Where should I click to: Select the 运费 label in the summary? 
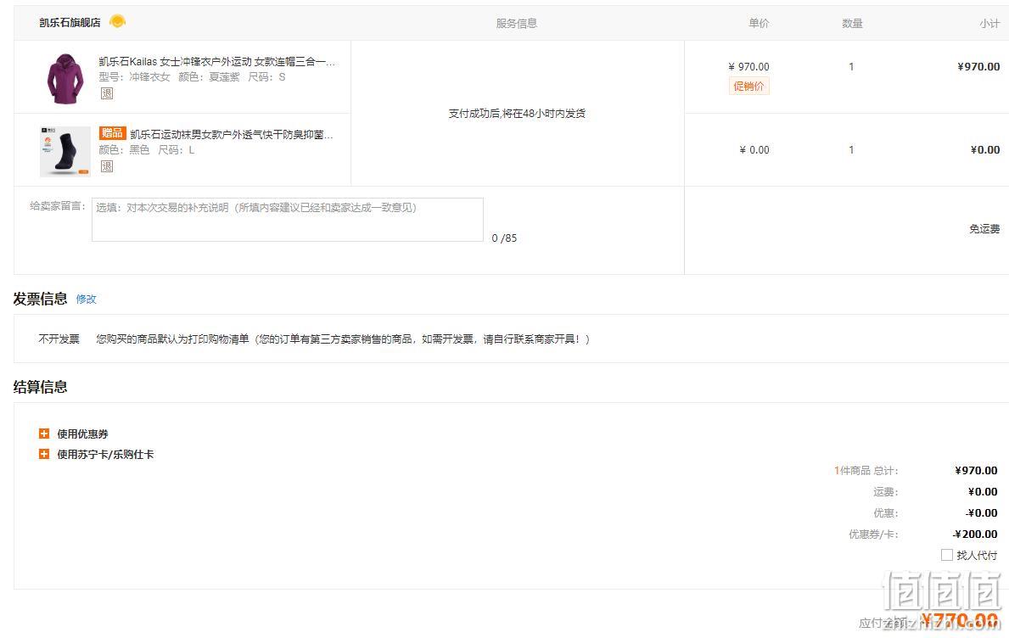click(x=885, y=492)
